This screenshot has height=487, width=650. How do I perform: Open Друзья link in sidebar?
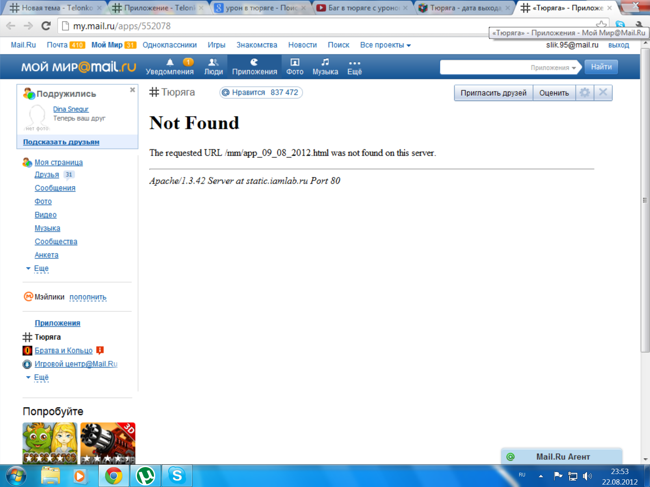coord(47,175)
